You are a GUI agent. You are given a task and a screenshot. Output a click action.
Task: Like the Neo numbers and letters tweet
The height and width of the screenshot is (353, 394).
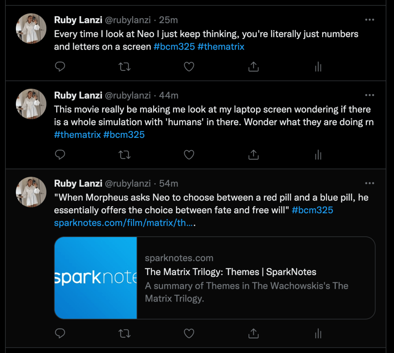[x=189, y=67]
